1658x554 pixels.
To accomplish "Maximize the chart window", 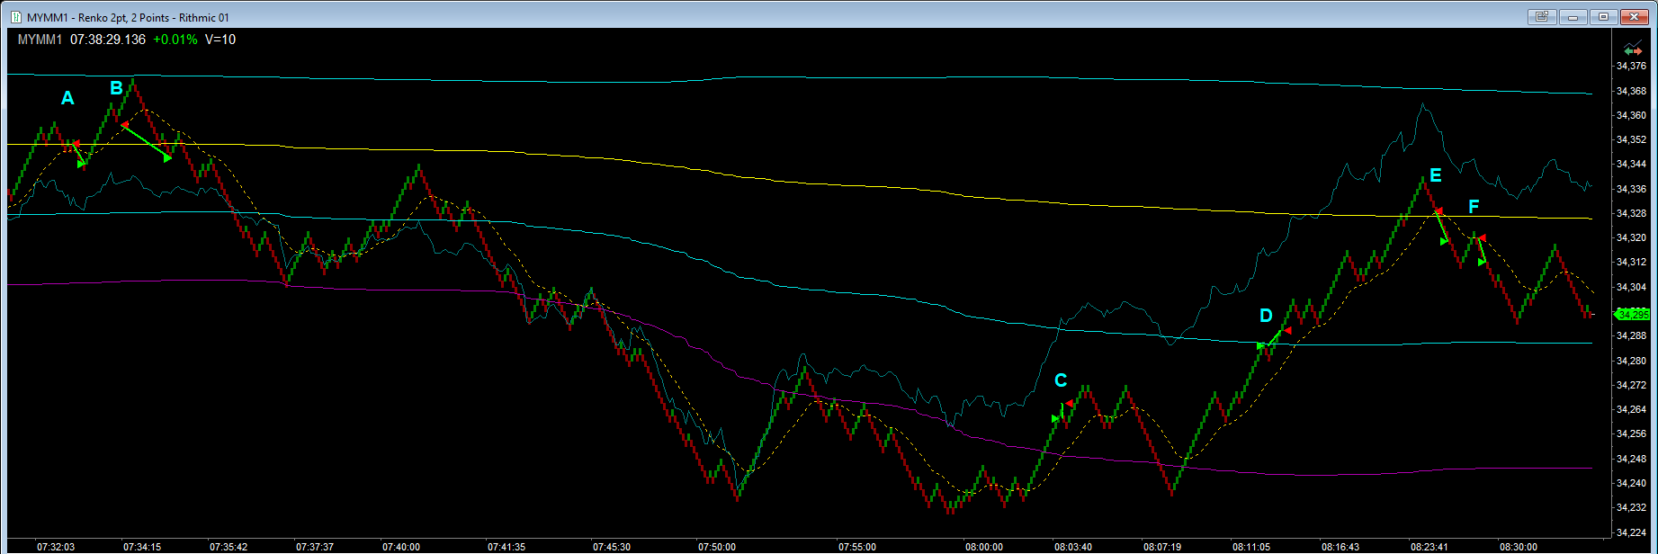I will click(x=1603, y=16).
